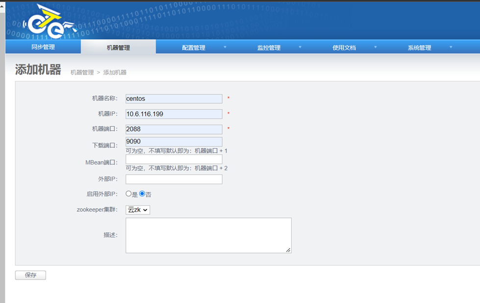Focus the 机器IP input field
This screenshot has height=303, width=480.
pos(174,114)
